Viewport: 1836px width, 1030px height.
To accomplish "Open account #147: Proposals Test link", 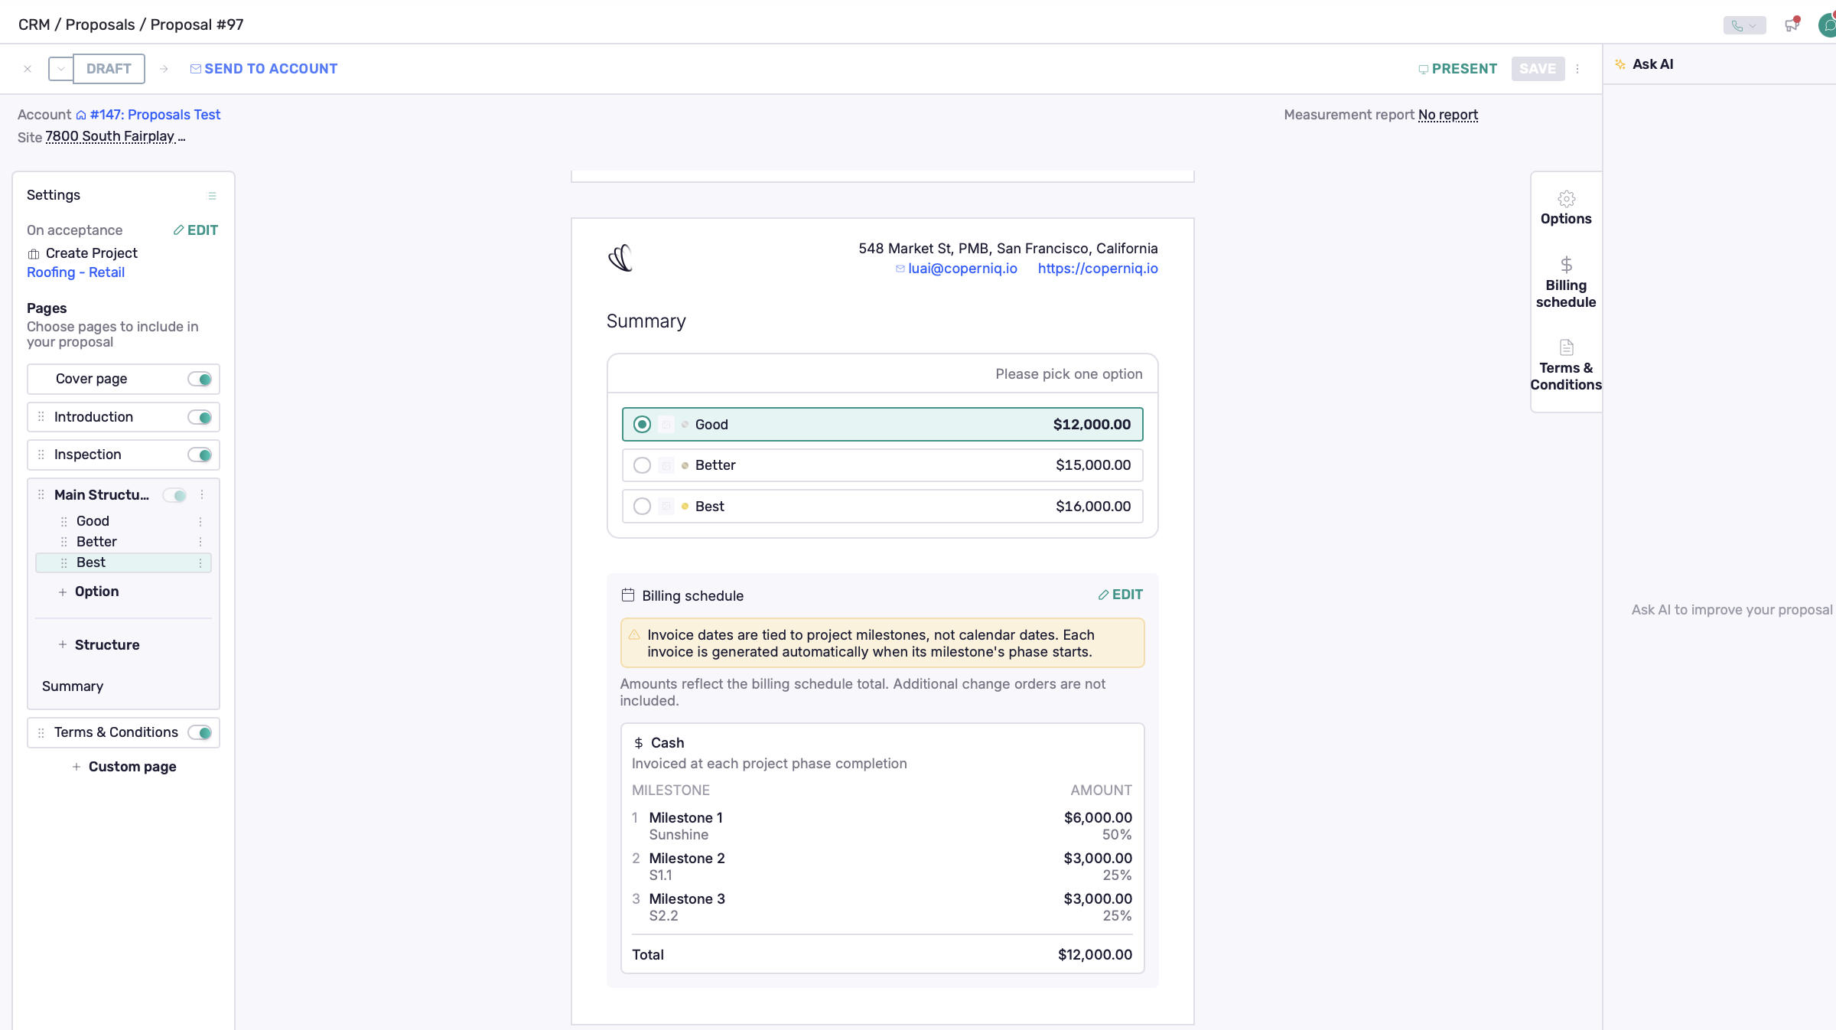I will tap(155, 115).
